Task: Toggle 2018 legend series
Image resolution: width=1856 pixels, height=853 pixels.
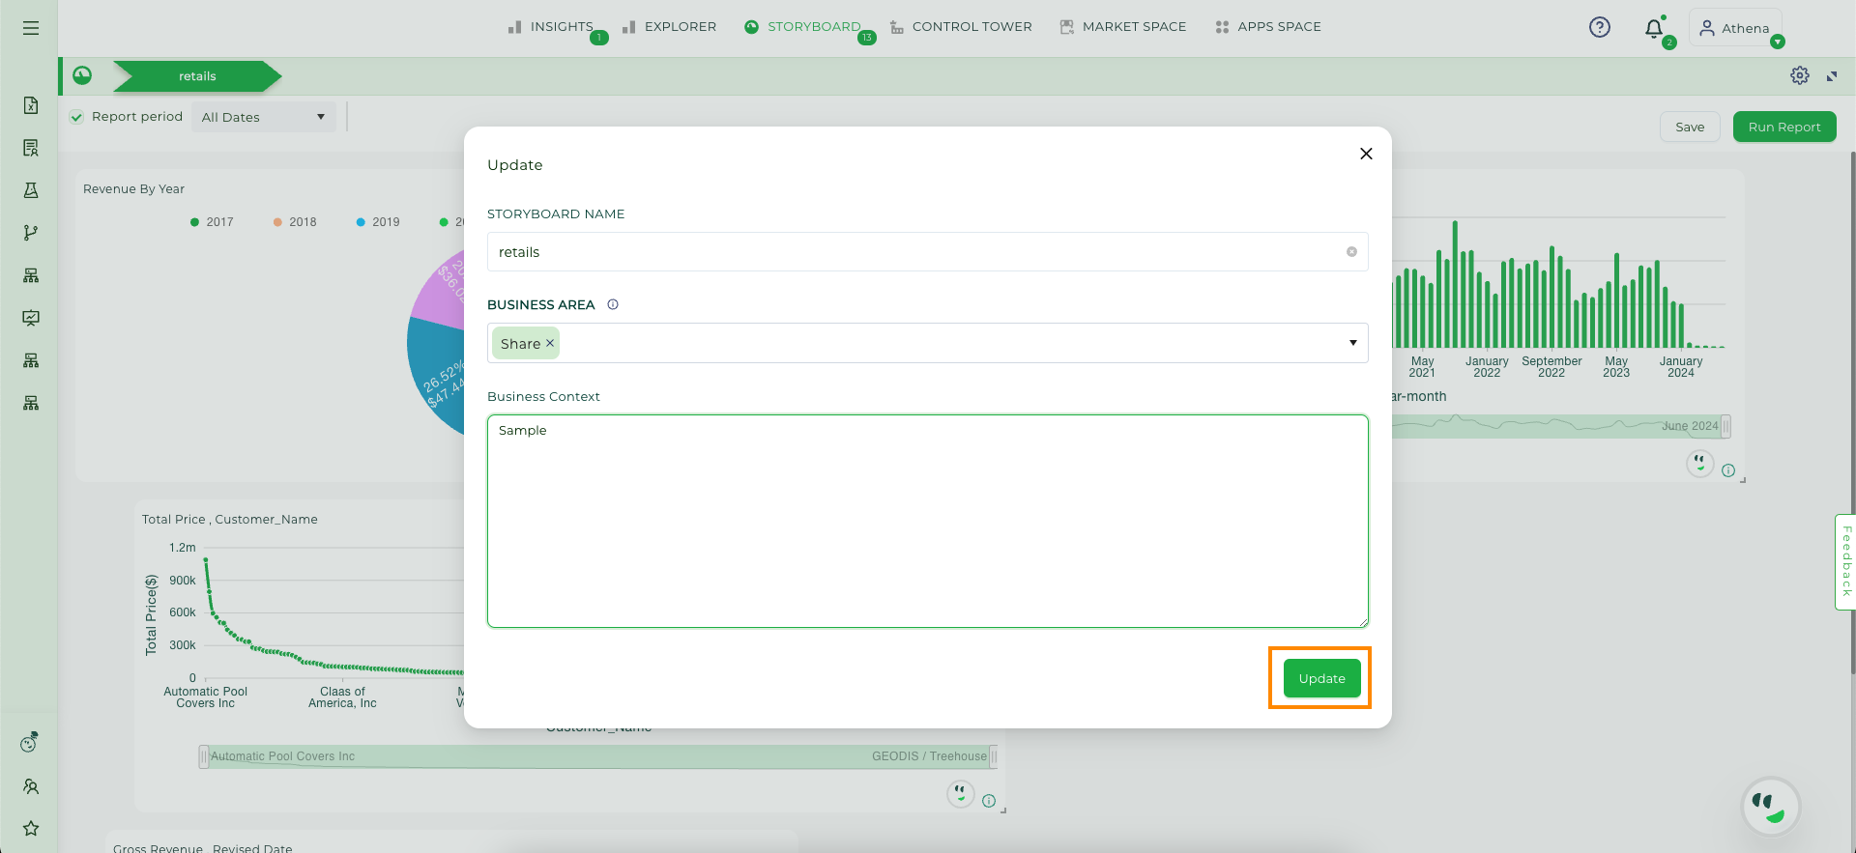Action: (295, 222)
